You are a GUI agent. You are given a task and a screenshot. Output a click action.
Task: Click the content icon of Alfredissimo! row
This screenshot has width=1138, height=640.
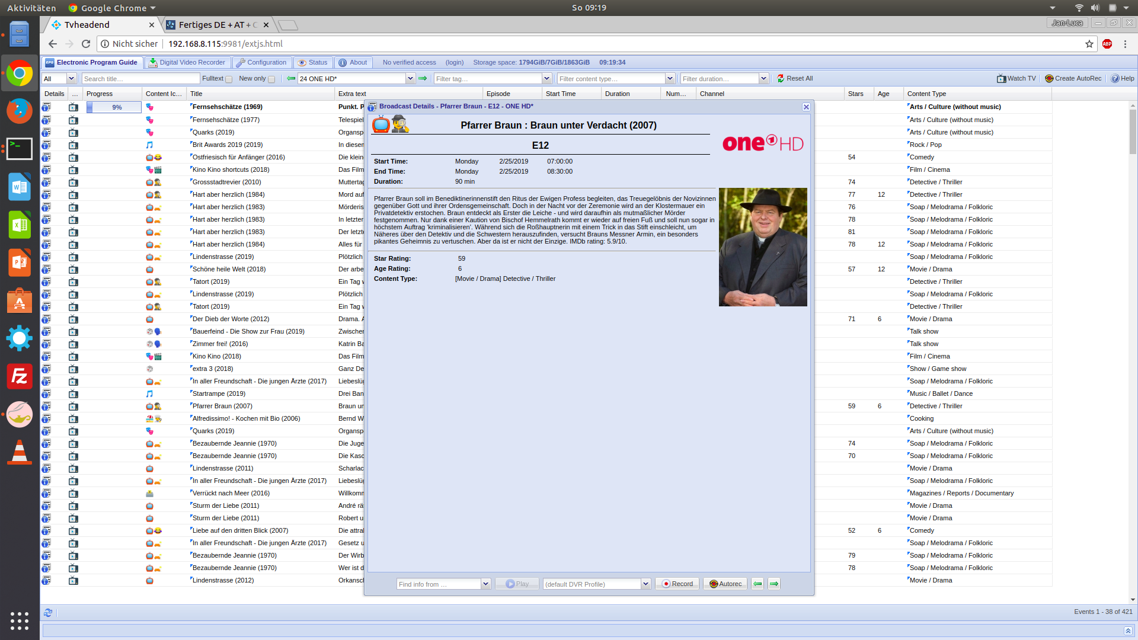pos(154,418)
